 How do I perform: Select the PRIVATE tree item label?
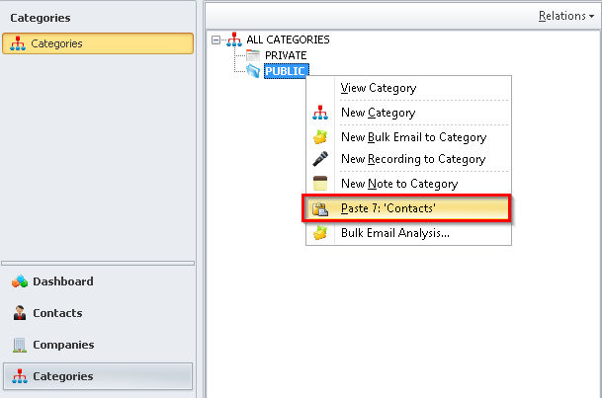286,55
